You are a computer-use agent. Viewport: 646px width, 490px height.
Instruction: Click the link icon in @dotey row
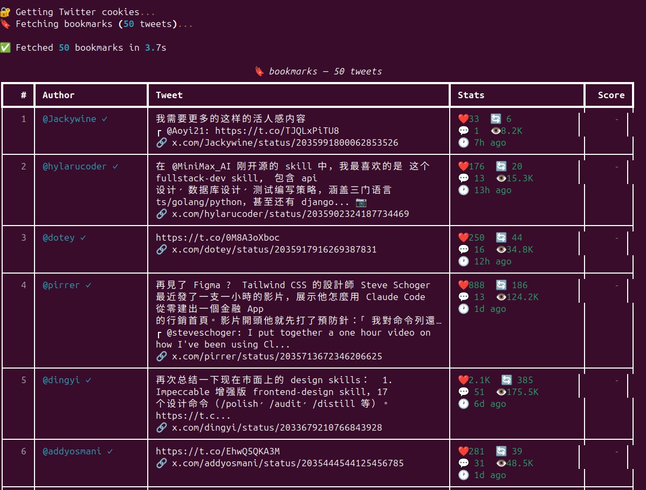pos(162,249)
